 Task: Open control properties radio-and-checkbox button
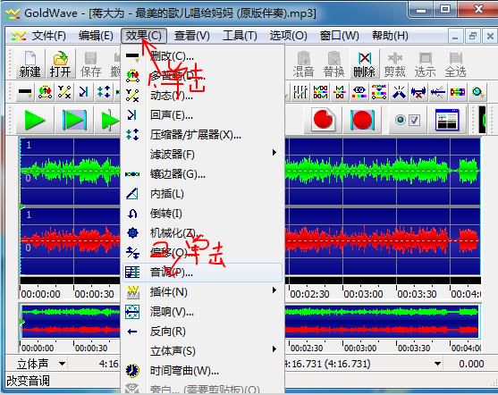point(408,120)
